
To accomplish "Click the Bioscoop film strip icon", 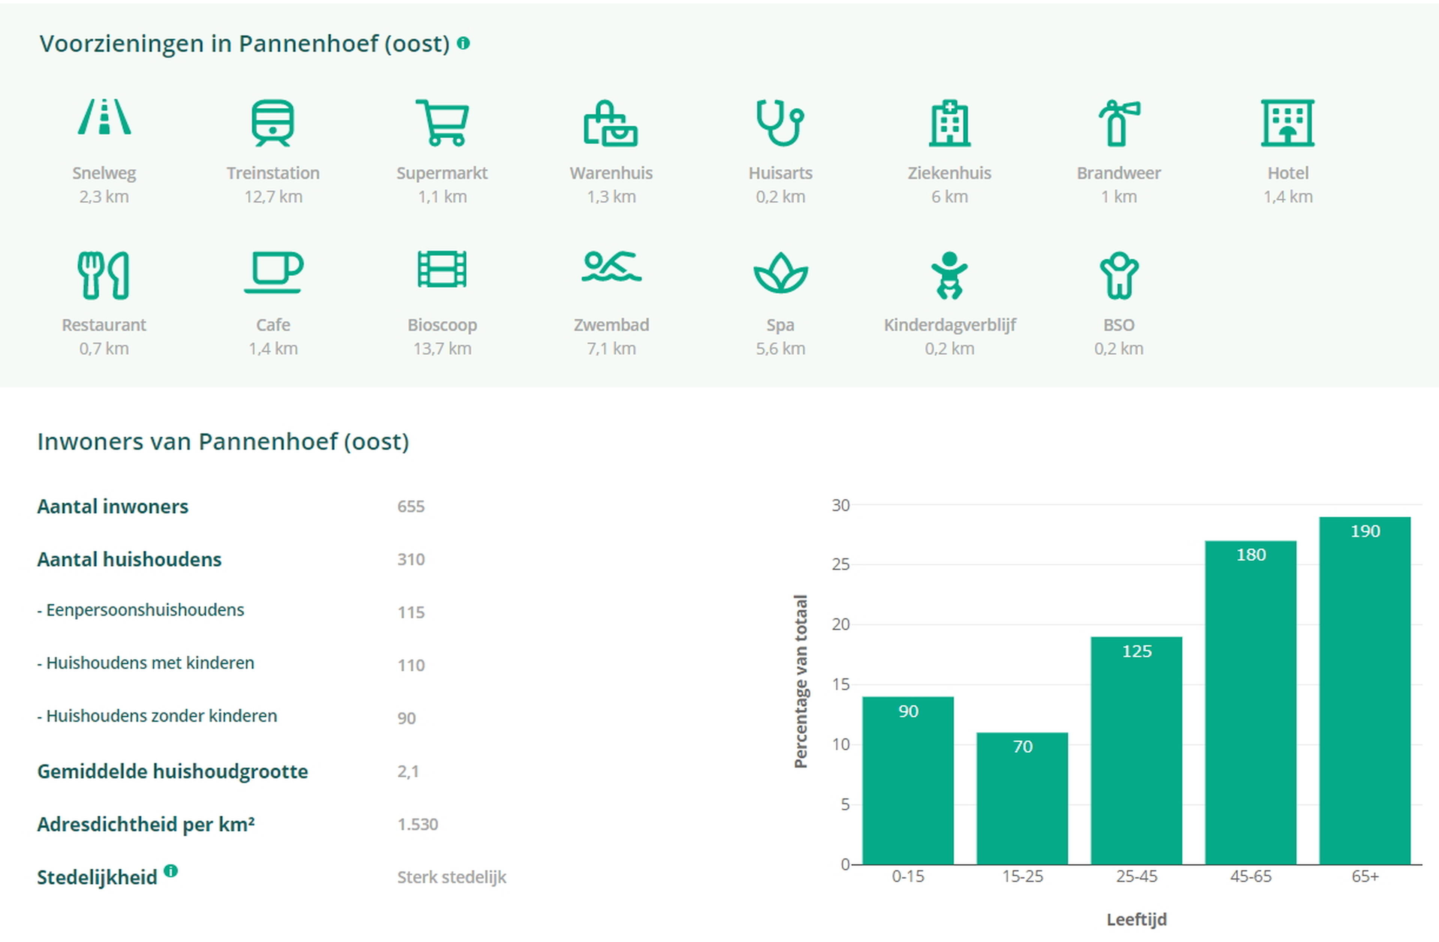I will point(442,269).
